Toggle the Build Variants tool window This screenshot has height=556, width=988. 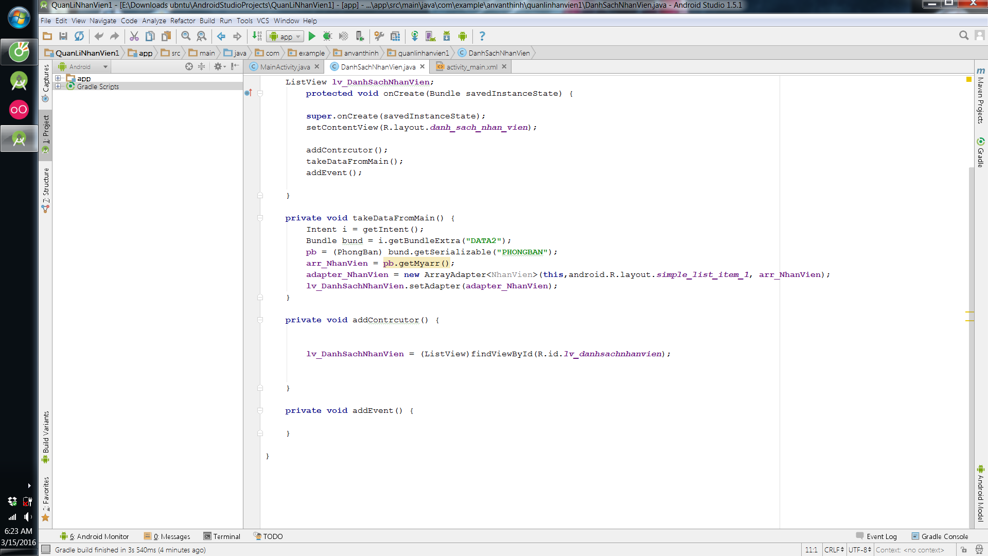click(46, 437)
